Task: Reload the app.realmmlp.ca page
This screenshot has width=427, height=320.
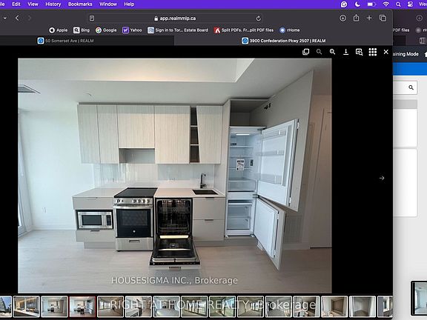Action: (x=259, y=19)
